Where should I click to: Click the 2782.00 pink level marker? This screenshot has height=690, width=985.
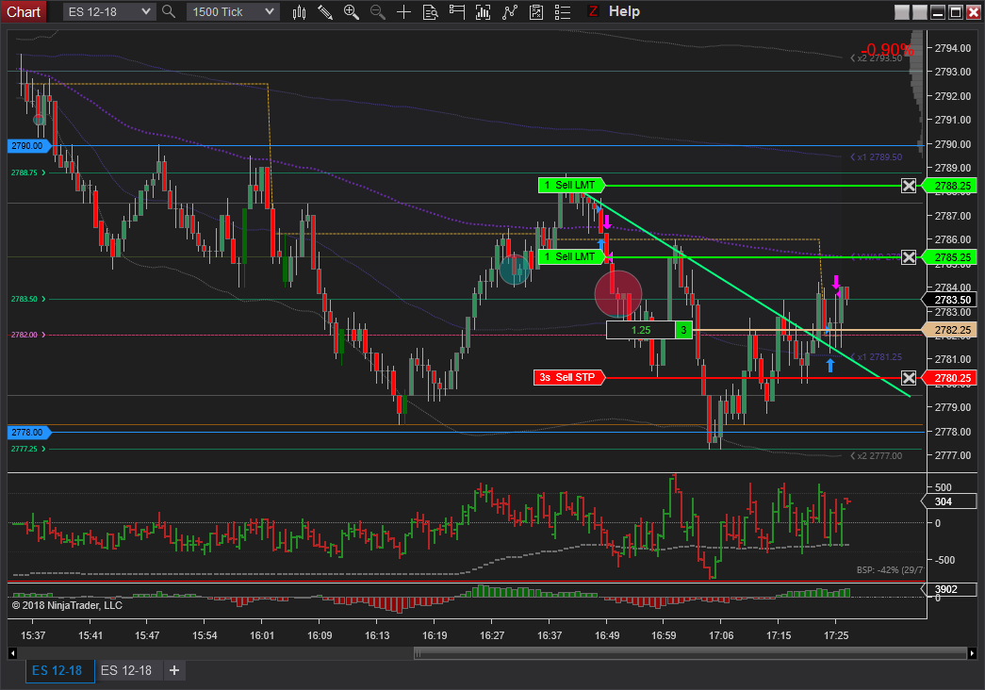click(x=27, y=335)
